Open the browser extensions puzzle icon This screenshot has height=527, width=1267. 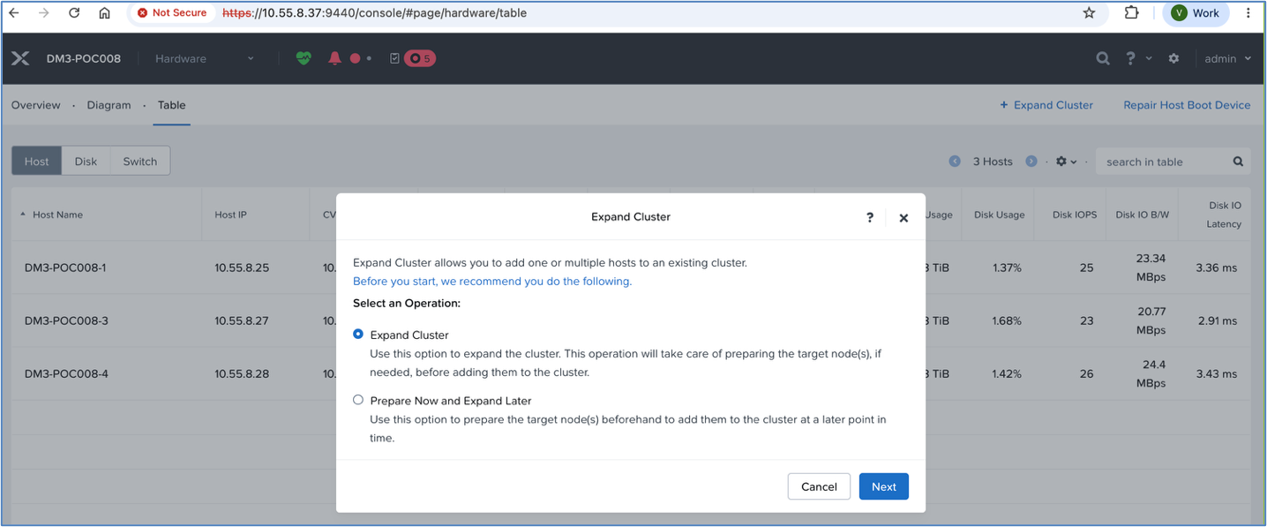point(1131,13)
